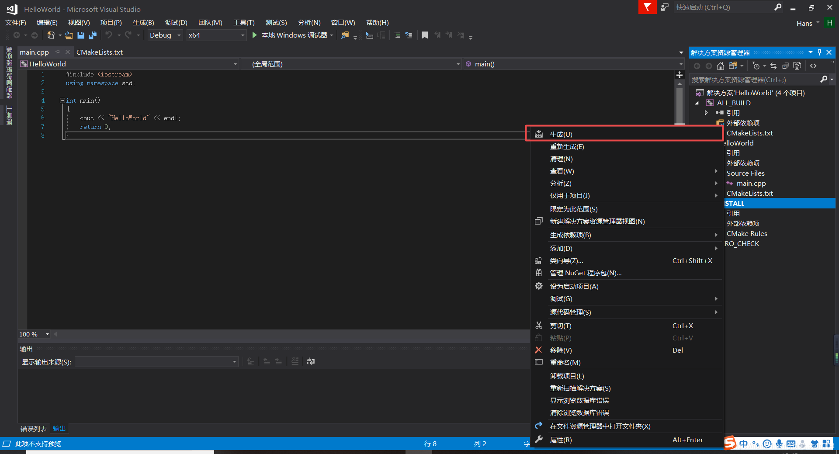
Task: Toggle the bookmark icon on the toolbar
Action: tap(424, 35)
